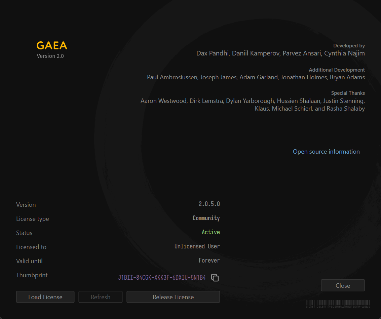381x319 pixels.
Task: Release the current license
Action: click(x=173, y=297)
